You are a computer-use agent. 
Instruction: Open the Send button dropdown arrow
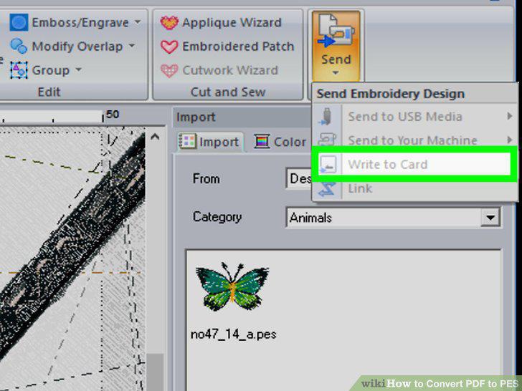(336, 73)
